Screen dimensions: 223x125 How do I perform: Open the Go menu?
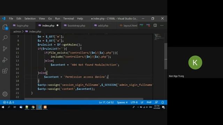click(50, 18)
